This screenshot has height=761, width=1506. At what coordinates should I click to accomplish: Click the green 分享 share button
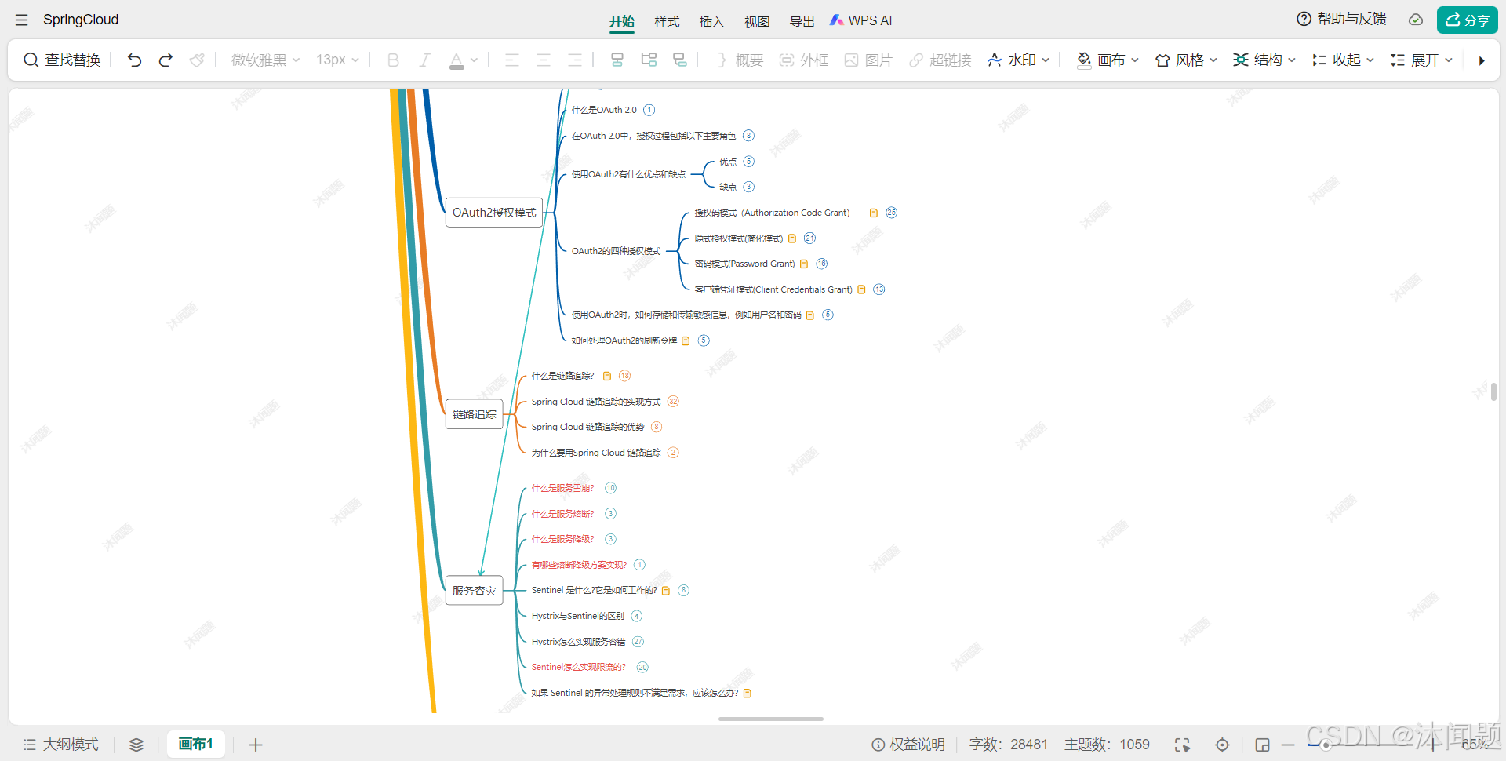pyautogui.click(x=1467, y=20)
